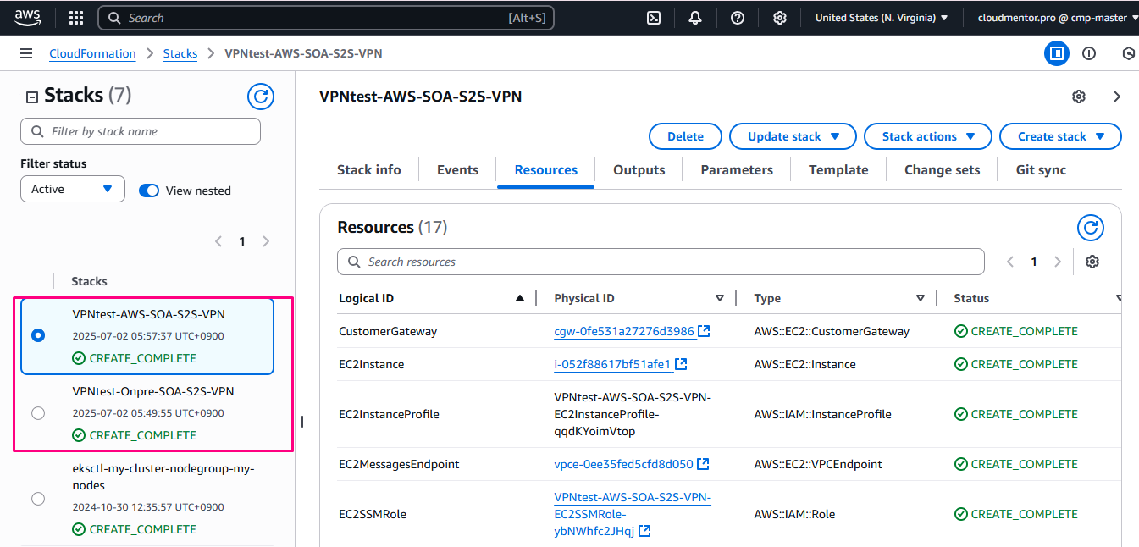Refresh the Resources table
Screen dimensions: 1139x547
pos(1091,228)
